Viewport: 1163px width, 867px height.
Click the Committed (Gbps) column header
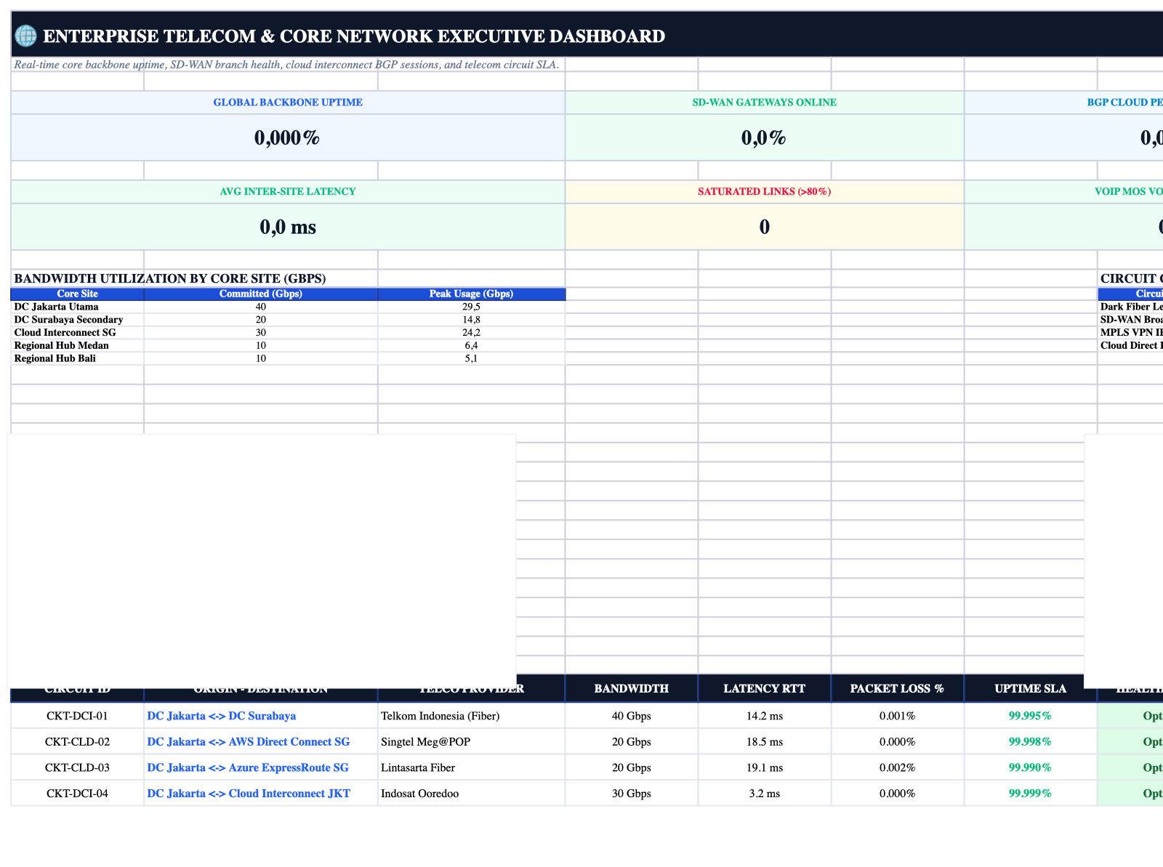(261, 294)
